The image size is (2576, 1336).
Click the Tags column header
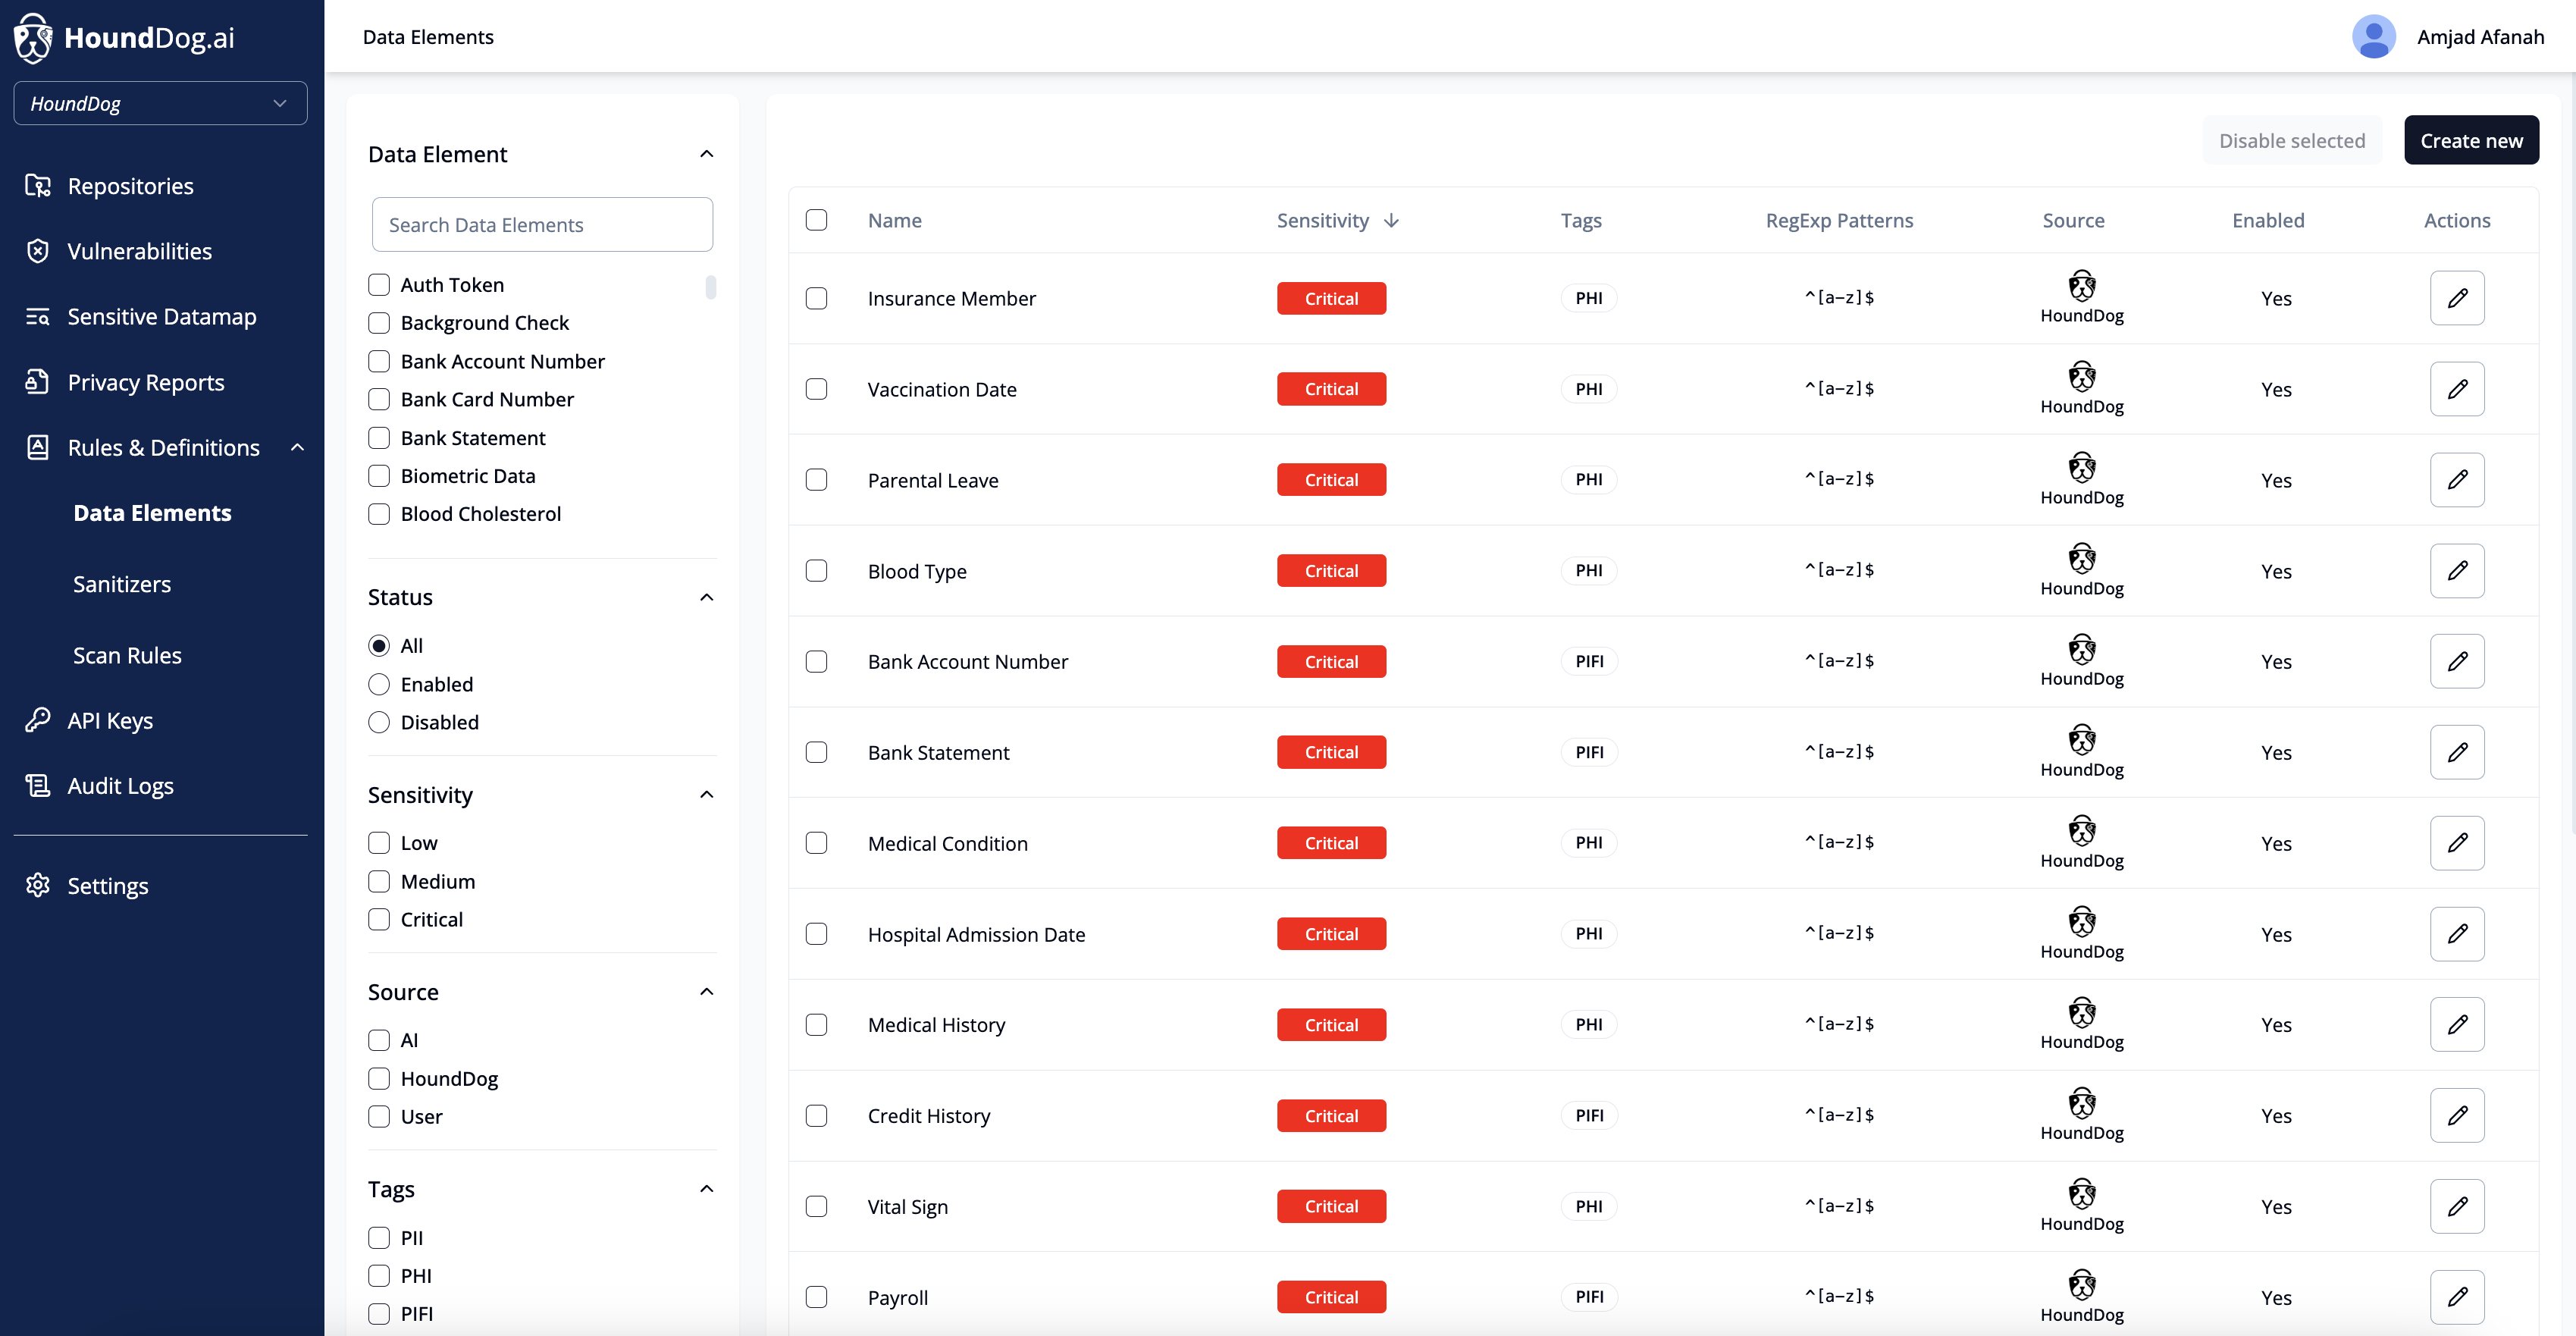(1581, 220)
